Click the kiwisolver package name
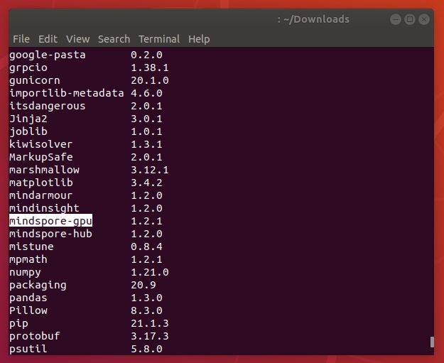 click(x=40, y=144)
